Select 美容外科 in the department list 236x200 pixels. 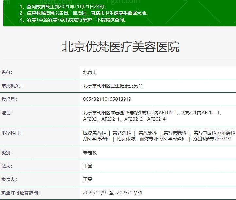coord(122,133)
